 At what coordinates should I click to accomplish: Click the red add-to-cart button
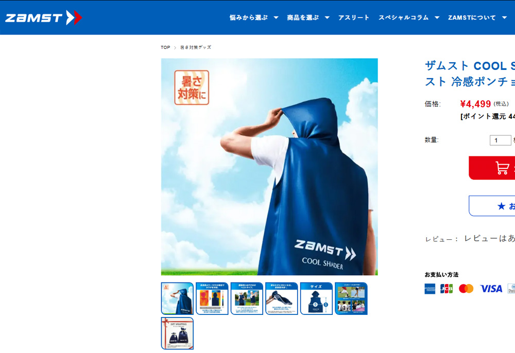pos(492,168)
